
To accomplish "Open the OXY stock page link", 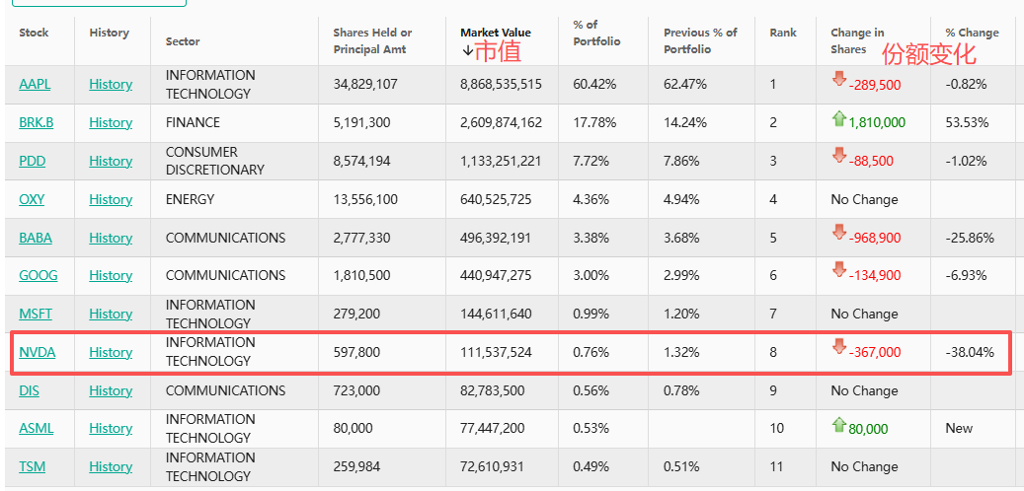I will coord(32,199).
